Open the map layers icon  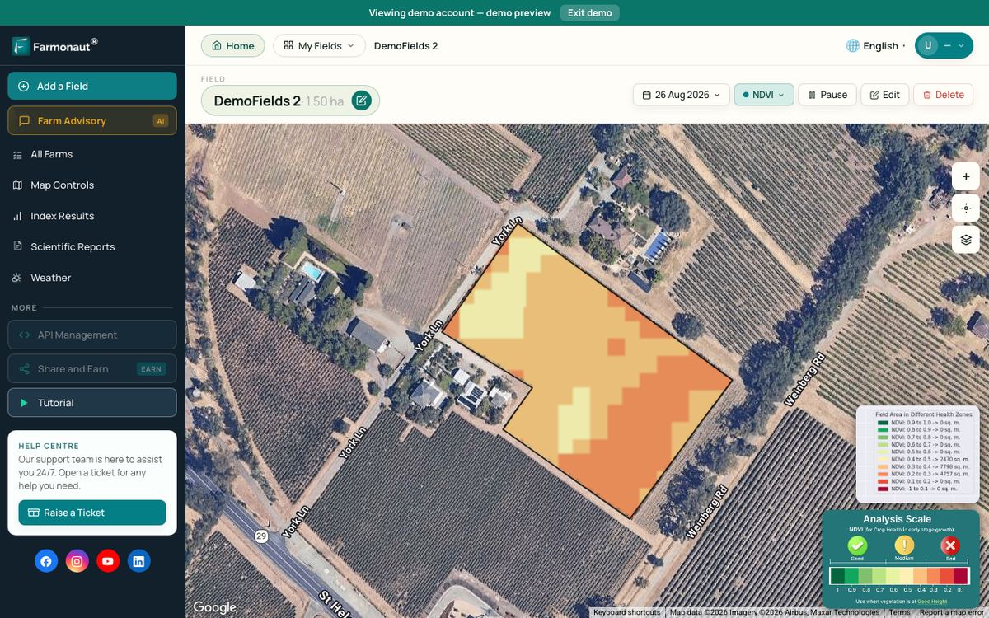(x=966, y=240)
